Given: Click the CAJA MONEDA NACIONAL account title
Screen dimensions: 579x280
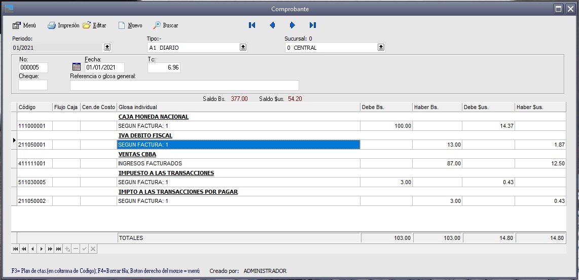Looking at the screenshot, I should click(x=153, y=117).
